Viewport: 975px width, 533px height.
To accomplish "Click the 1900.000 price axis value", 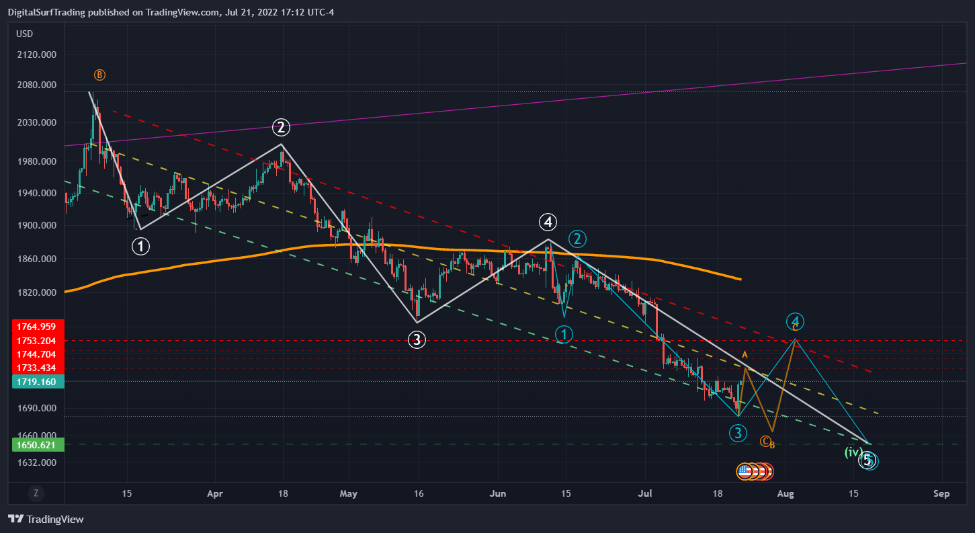I will (x=36, y=226).
